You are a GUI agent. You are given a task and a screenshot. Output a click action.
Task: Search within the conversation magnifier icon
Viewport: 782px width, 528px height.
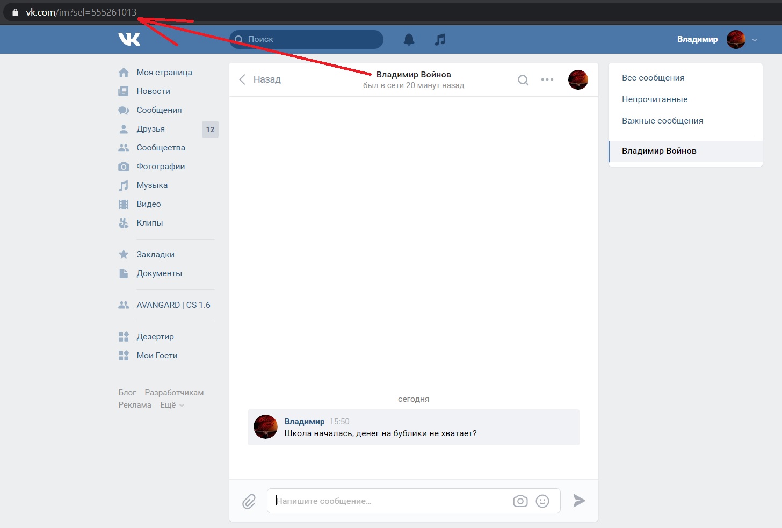click(523, 80)
